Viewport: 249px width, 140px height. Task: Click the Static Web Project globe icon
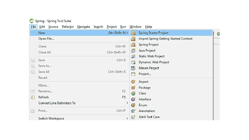133,56
